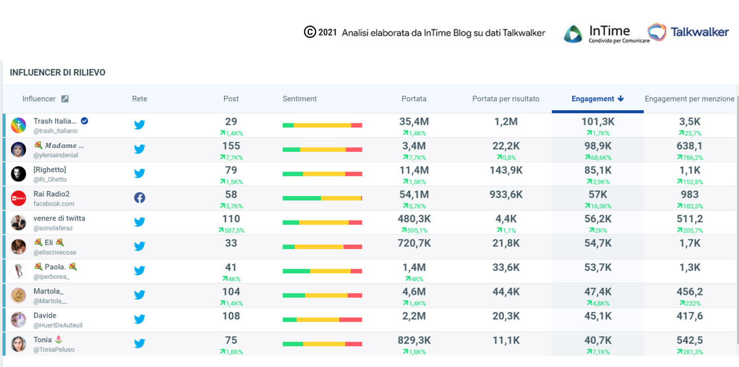The height and width of the screenshot is (367, 739).
Task: Click the 45,1K engagement value for Davide
Action: coord(598,316)
